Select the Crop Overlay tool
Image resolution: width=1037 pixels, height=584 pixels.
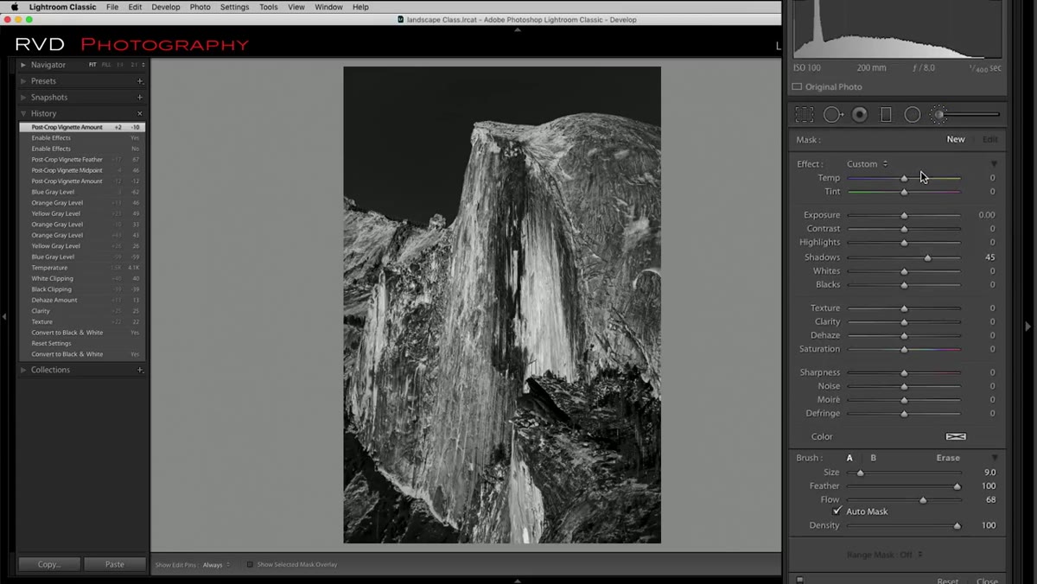(x=805, y=114)
